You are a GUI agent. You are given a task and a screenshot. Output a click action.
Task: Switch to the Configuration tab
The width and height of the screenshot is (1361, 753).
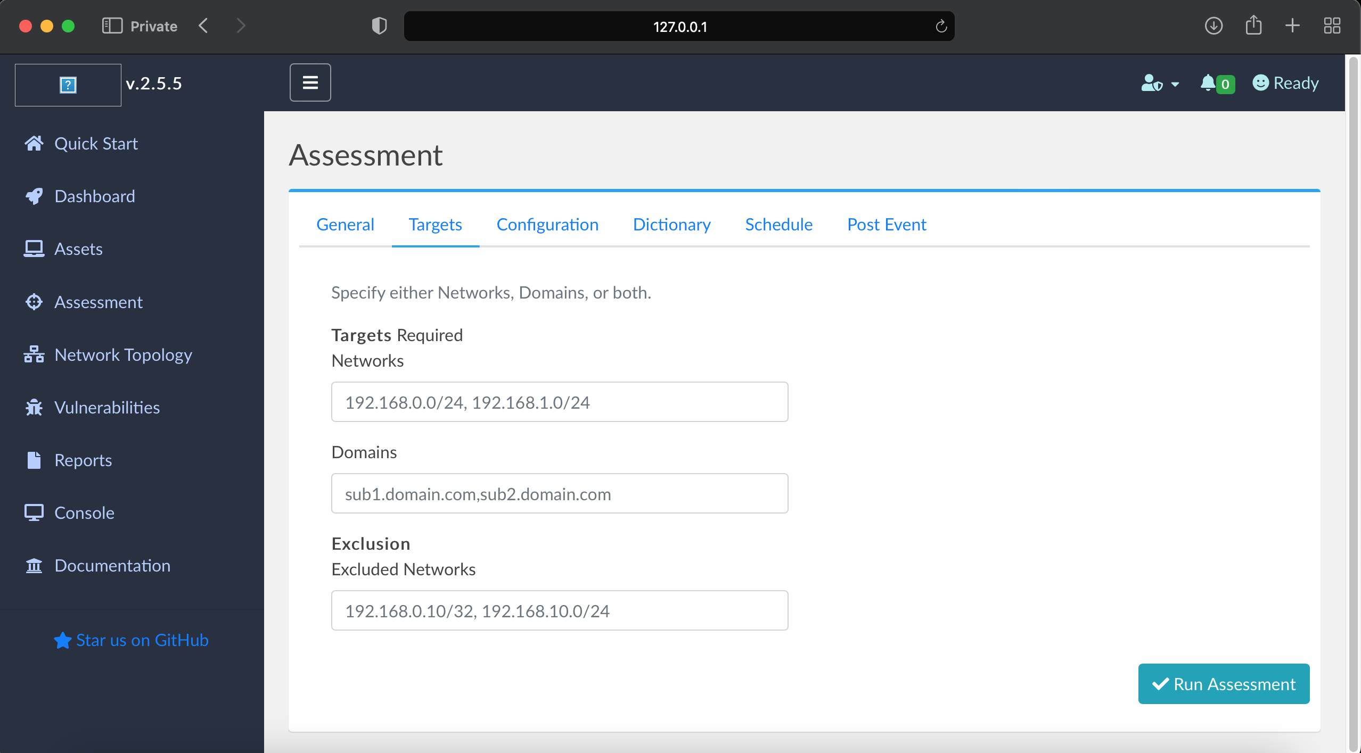(547, 225)
